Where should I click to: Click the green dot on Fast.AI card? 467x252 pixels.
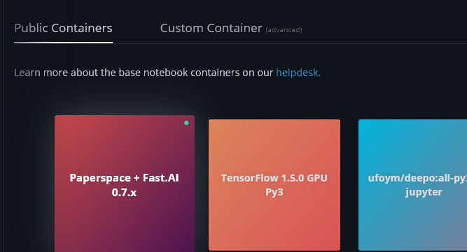pos(186,123)
